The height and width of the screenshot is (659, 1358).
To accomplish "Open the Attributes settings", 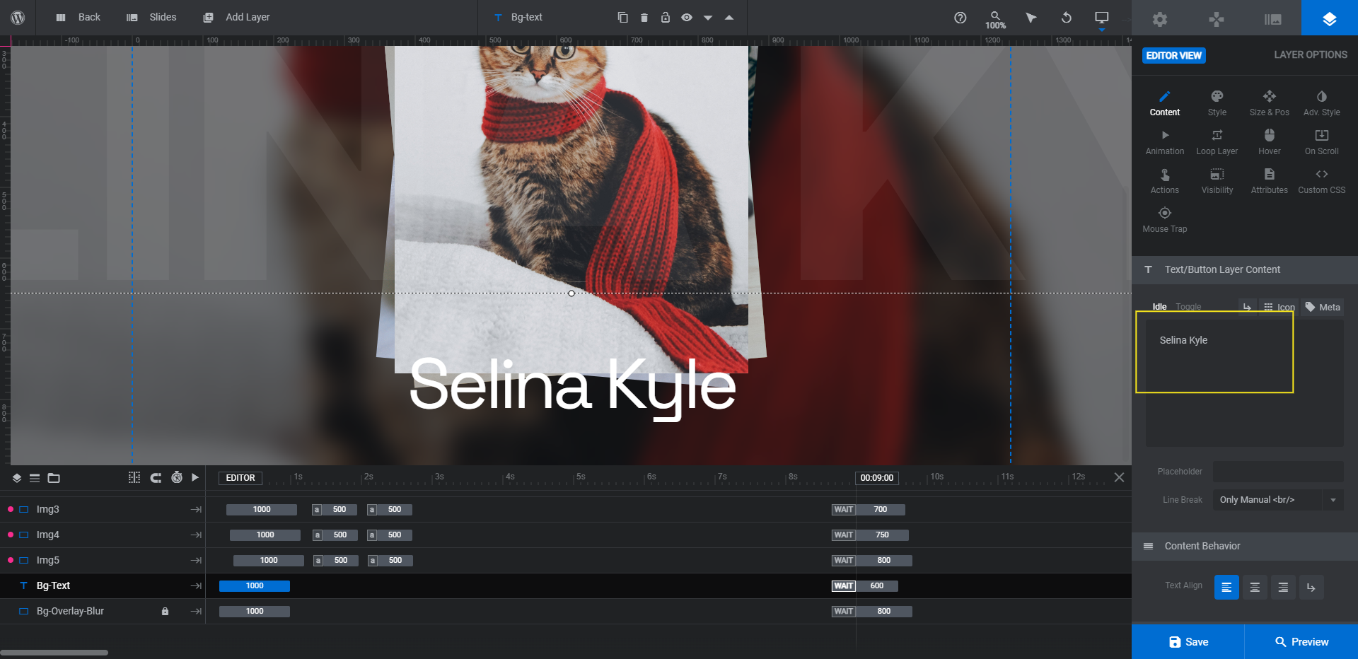I will click(1270, 181).
